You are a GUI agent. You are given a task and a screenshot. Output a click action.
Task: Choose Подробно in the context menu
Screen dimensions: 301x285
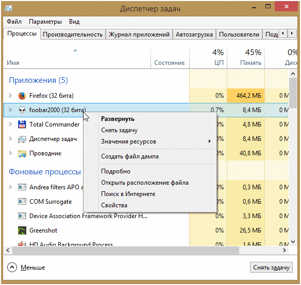tap(150, 171)
